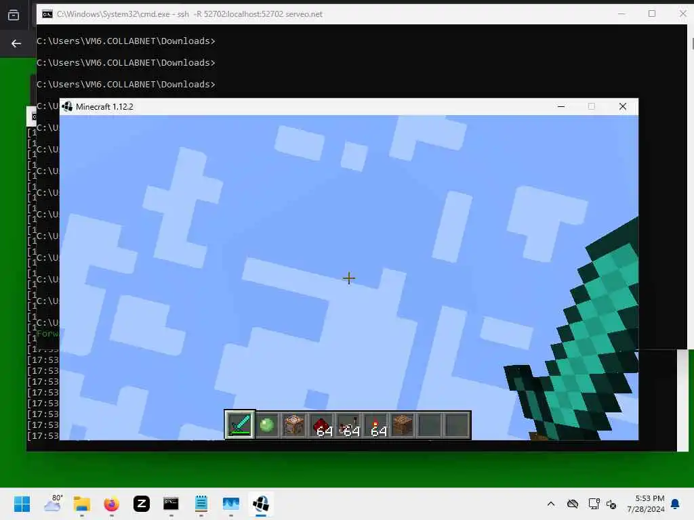Click the first C:\Users\VM6.COLLABNET\Downloads> prompt line
Image resolution: width=694 pixels, height=520 pixels.
tap(125, 41)
